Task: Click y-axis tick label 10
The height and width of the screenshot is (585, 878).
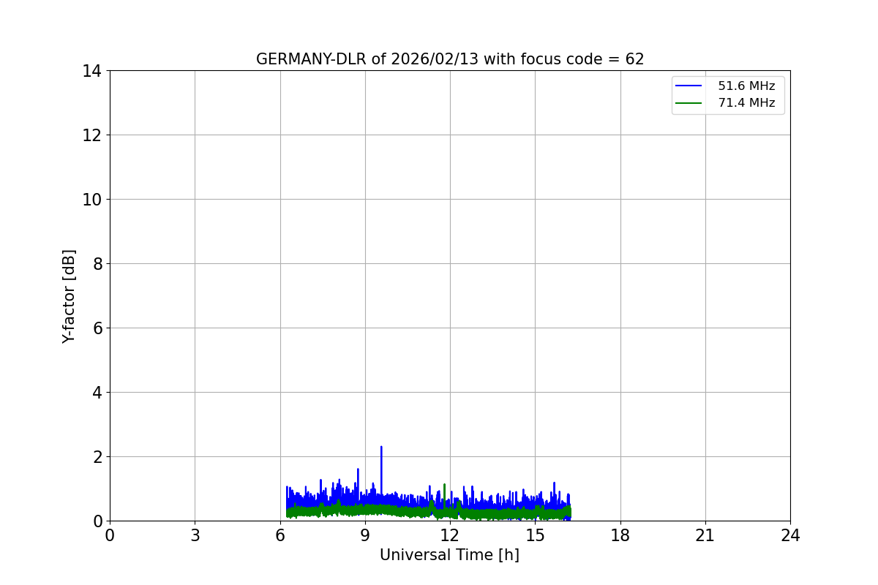Action: click(x=92, y=200)
